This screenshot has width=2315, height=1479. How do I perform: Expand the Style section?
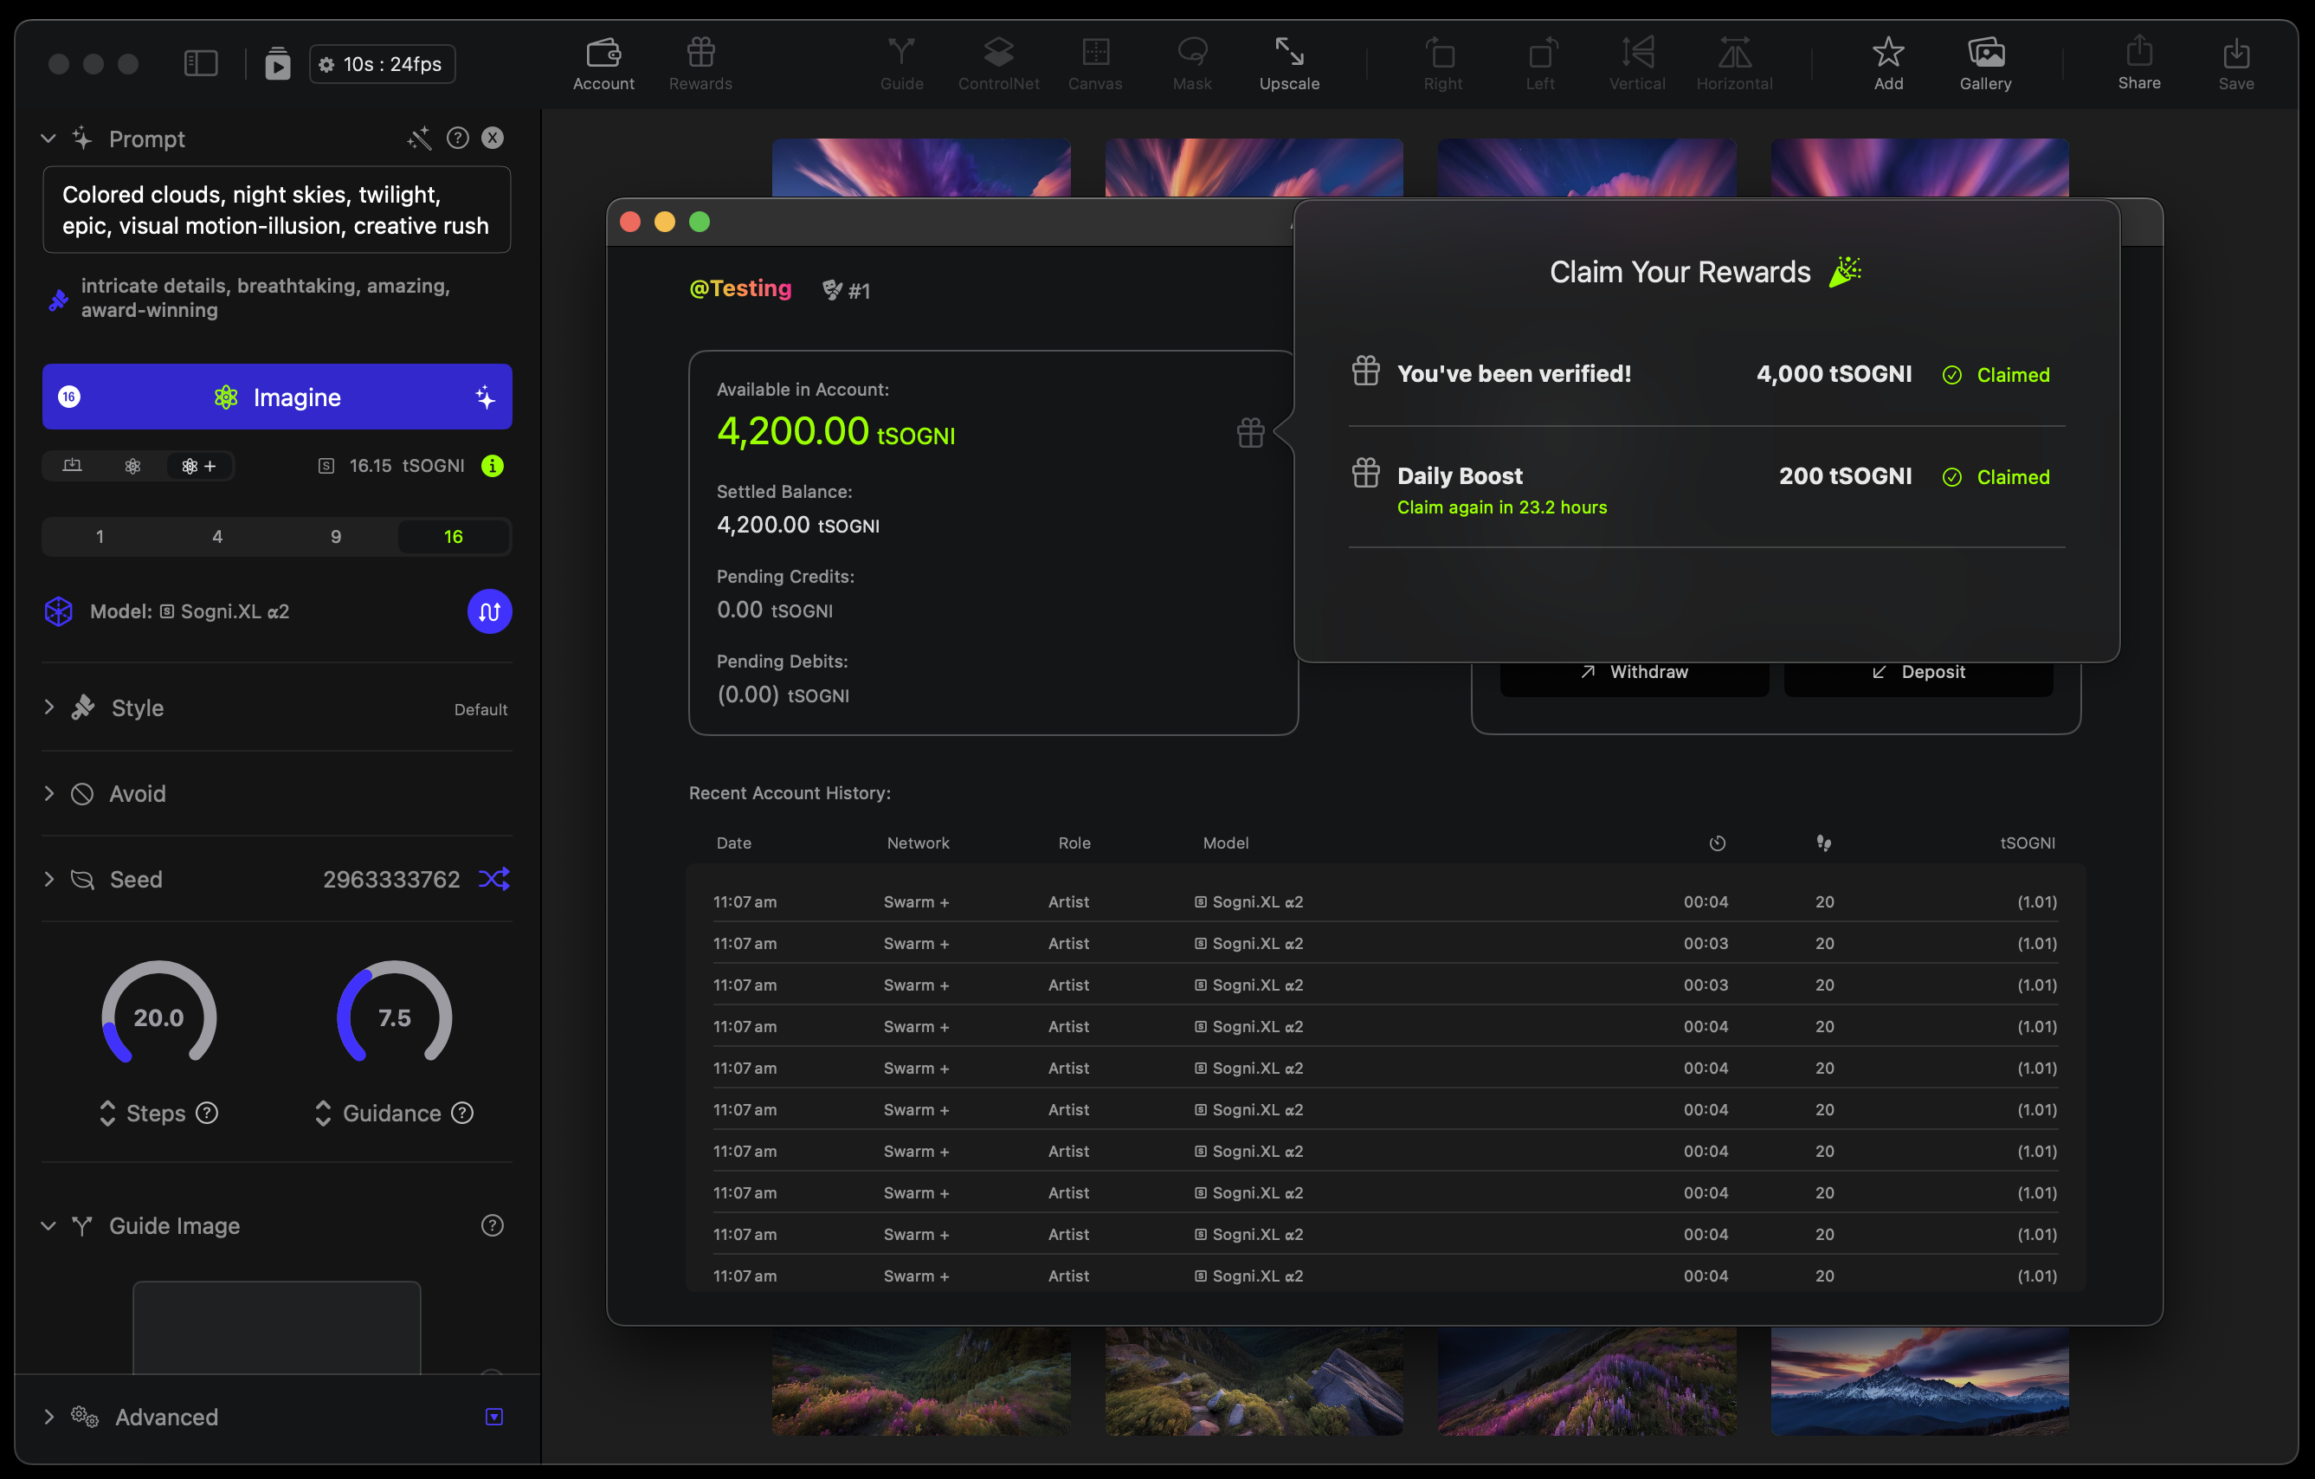pyautogui.click(x=49, y=707)
